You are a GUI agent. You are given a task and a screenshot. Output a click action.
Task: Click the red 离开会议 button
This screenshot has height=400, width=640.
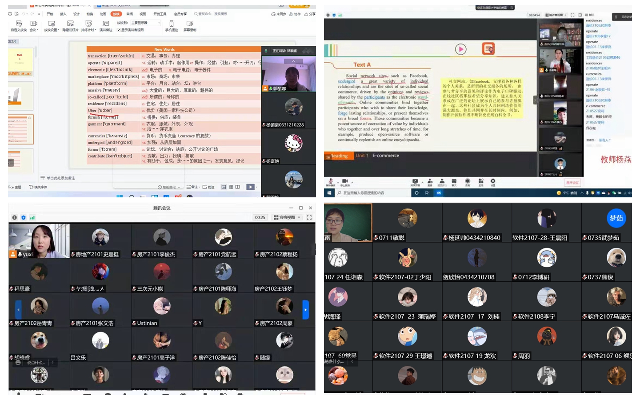(x=572, y=183)
